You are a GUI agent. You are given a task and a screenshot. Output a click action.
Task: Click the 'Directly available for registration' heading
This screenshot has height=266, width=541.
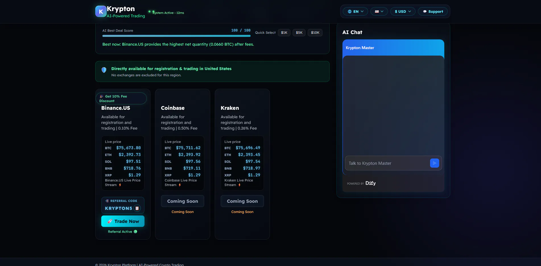[172, 69]
